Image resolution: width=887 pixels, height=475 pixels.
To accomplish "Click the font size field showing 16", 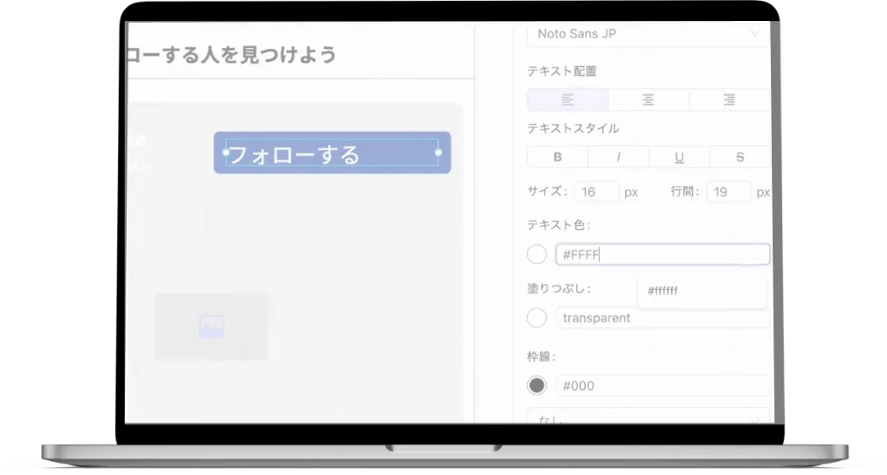I will click(x=597, y=192).
